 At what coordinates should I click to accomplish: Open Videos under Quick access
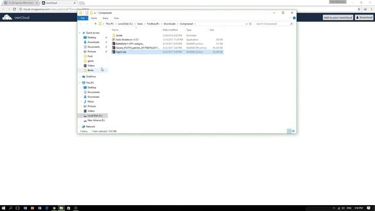[x=91, y=66]
